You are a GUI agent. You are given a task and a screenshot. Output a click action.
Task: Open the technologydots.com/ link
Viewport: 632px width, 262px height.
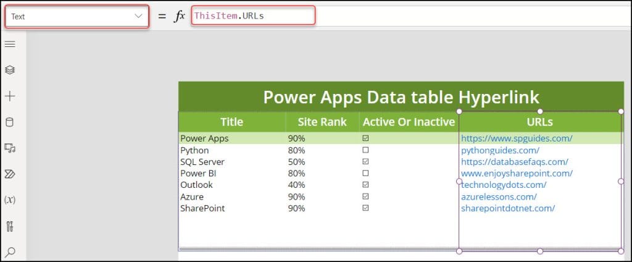point(504,185)
